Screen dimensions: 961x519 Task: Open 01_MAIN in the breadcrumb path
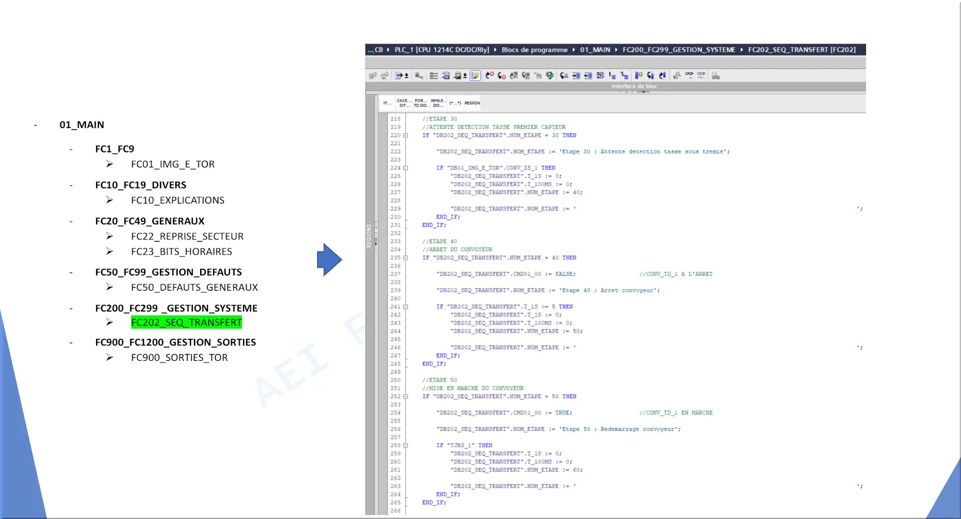click(595, 50)
